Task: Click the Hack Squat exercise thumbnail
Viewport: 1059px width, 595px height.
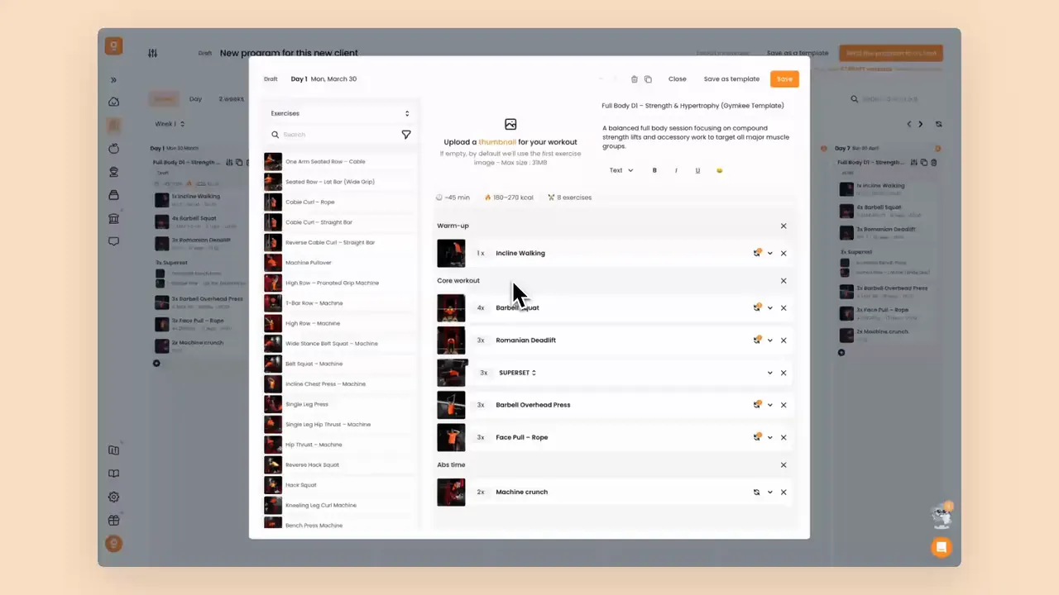Action: click(x=272, y=485)
